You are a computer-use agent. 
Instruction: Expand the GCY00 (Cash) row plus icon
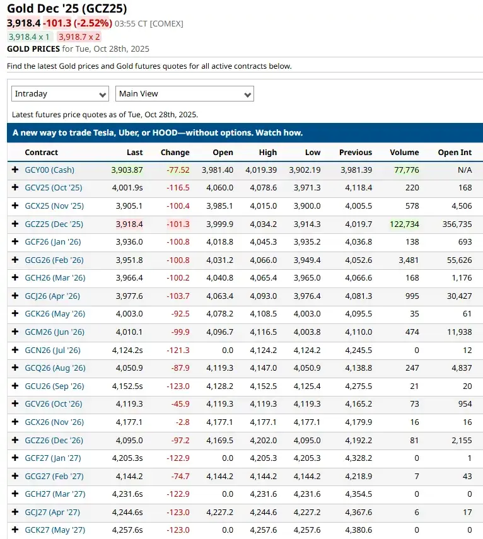(x=15, y=170)
